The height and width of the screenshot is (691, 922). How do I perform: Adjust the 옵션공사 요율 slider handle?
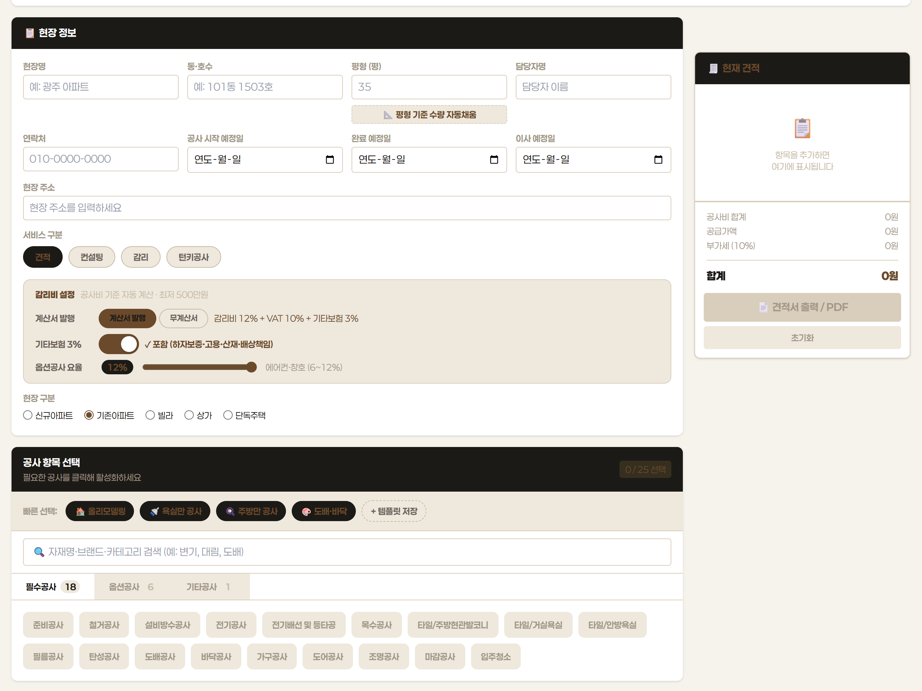[251, 367]
